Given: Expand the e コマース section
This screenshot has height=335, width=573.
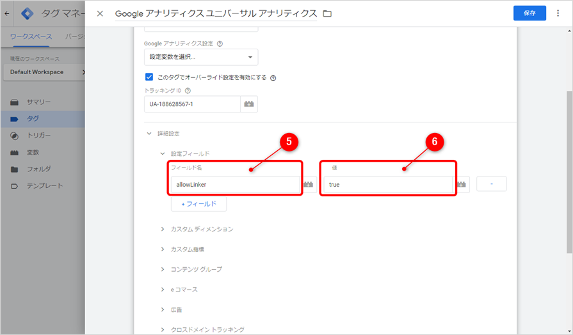Looking at the screenshot, I should click(162, 290).
